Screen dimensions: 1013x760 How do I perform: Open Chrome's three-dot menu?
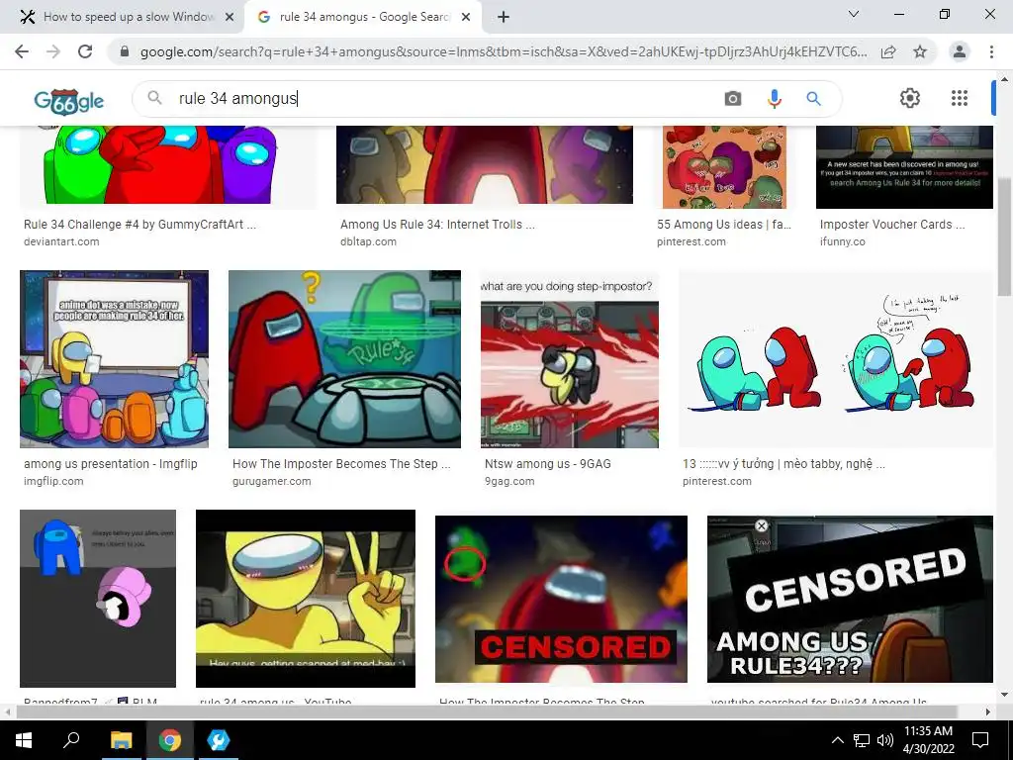[991, 51]
